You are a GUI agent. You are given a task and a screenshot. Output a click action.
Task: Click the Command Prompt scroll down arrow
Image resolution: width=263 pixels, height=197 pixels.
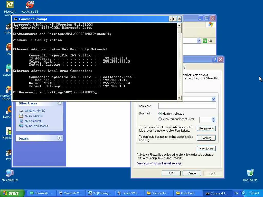179,98
